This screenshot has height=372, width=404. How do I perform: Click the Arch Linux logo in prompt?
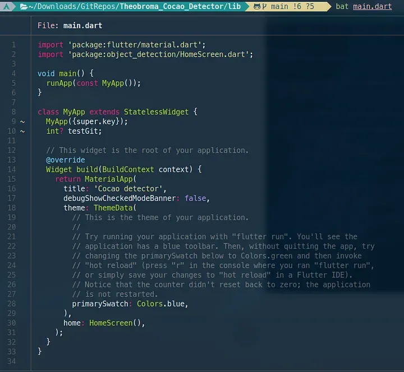[7, 6]
